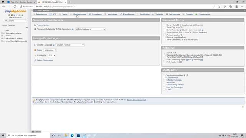Click Weitere Einstellungen link
Image resolution: width=246 pixels, height=138 pixels.
45,61
